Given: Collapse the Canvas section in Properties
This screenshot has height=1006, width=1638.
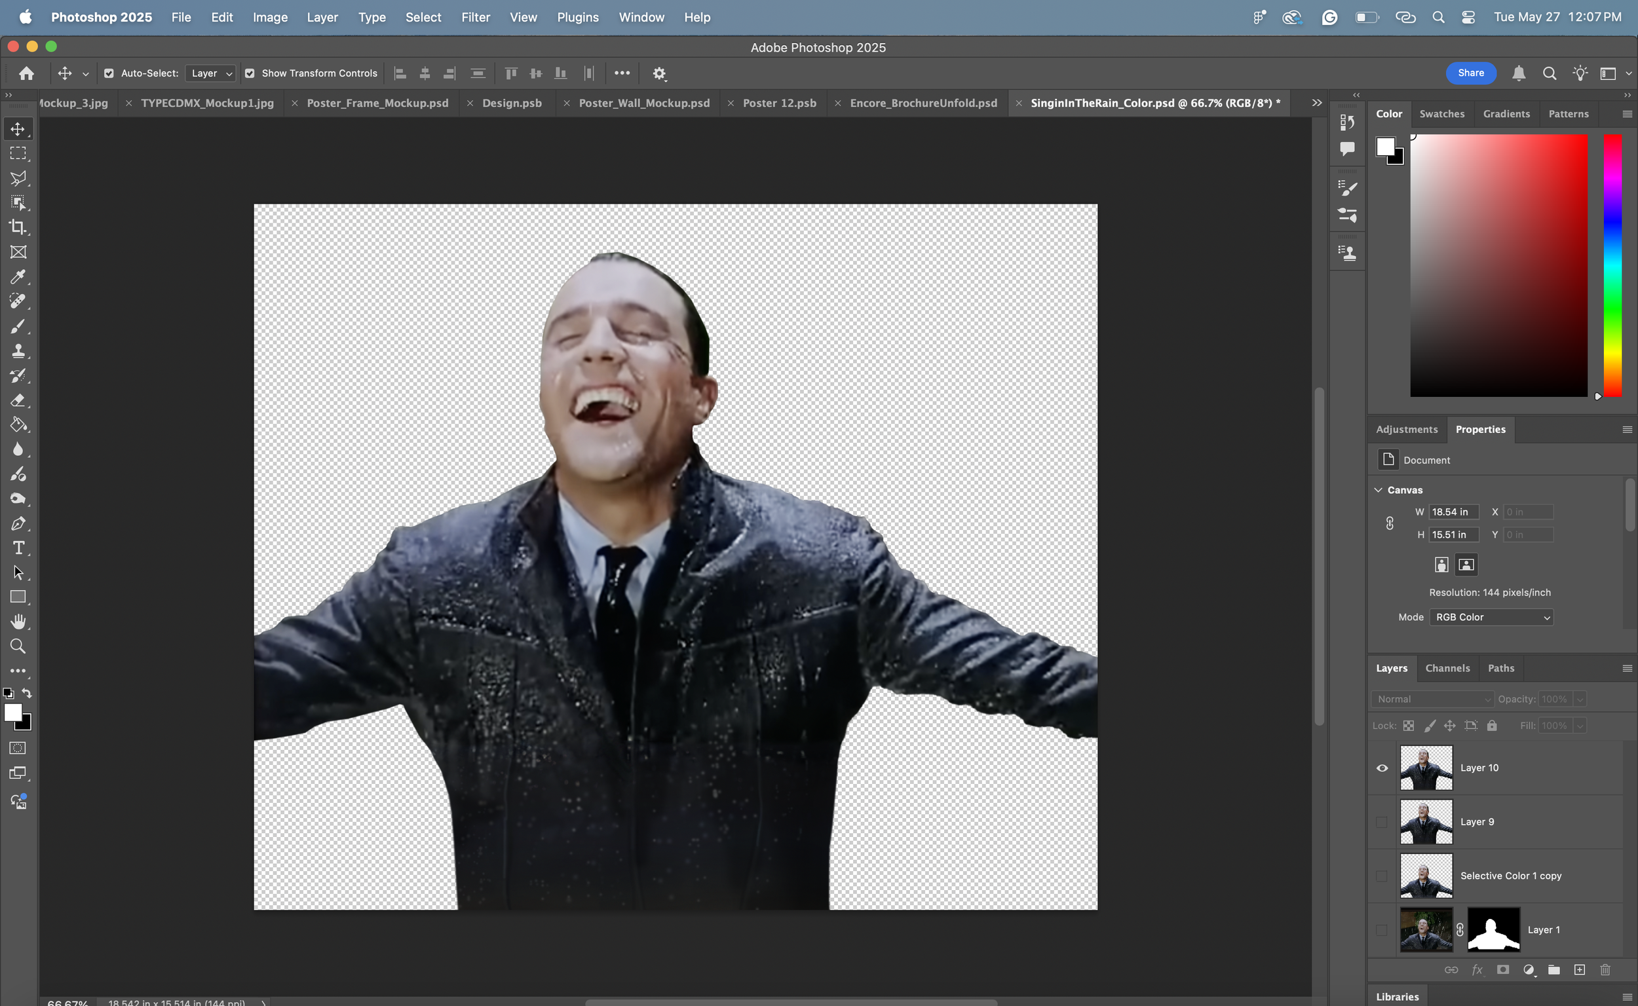Looking at the screenshot, I should 1379,490.
